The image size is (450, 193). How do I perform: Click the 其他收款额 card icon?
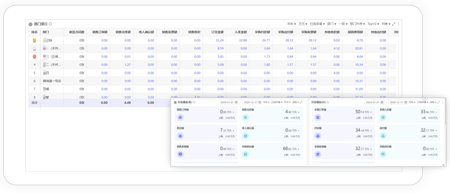point(246,154)
